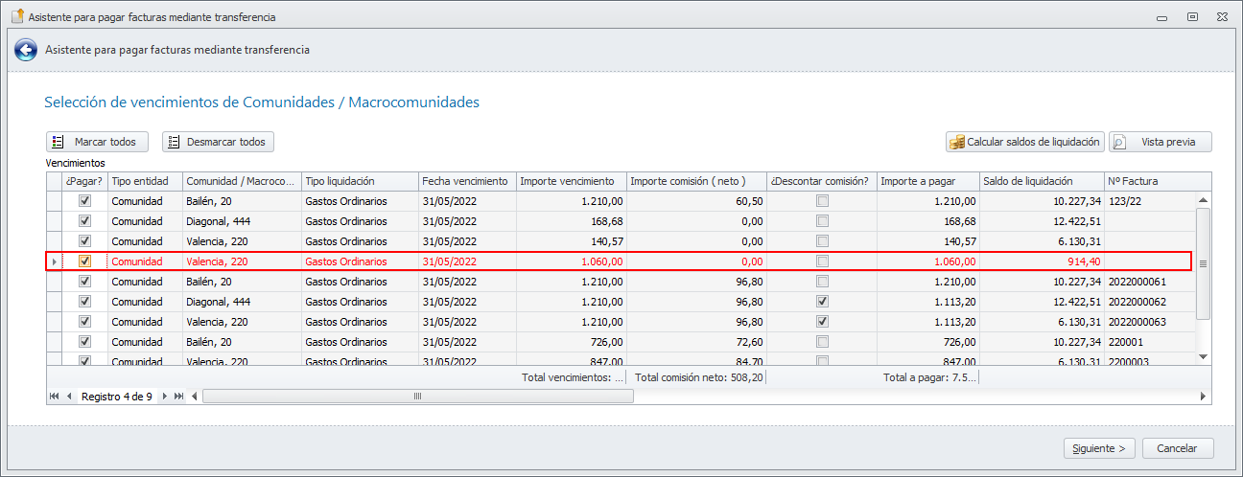This screenshot has width=1243, height=477.
Task: Uncheck ¿Pagar? on highlighted Valencia row
Action: [x=85, y=261]
